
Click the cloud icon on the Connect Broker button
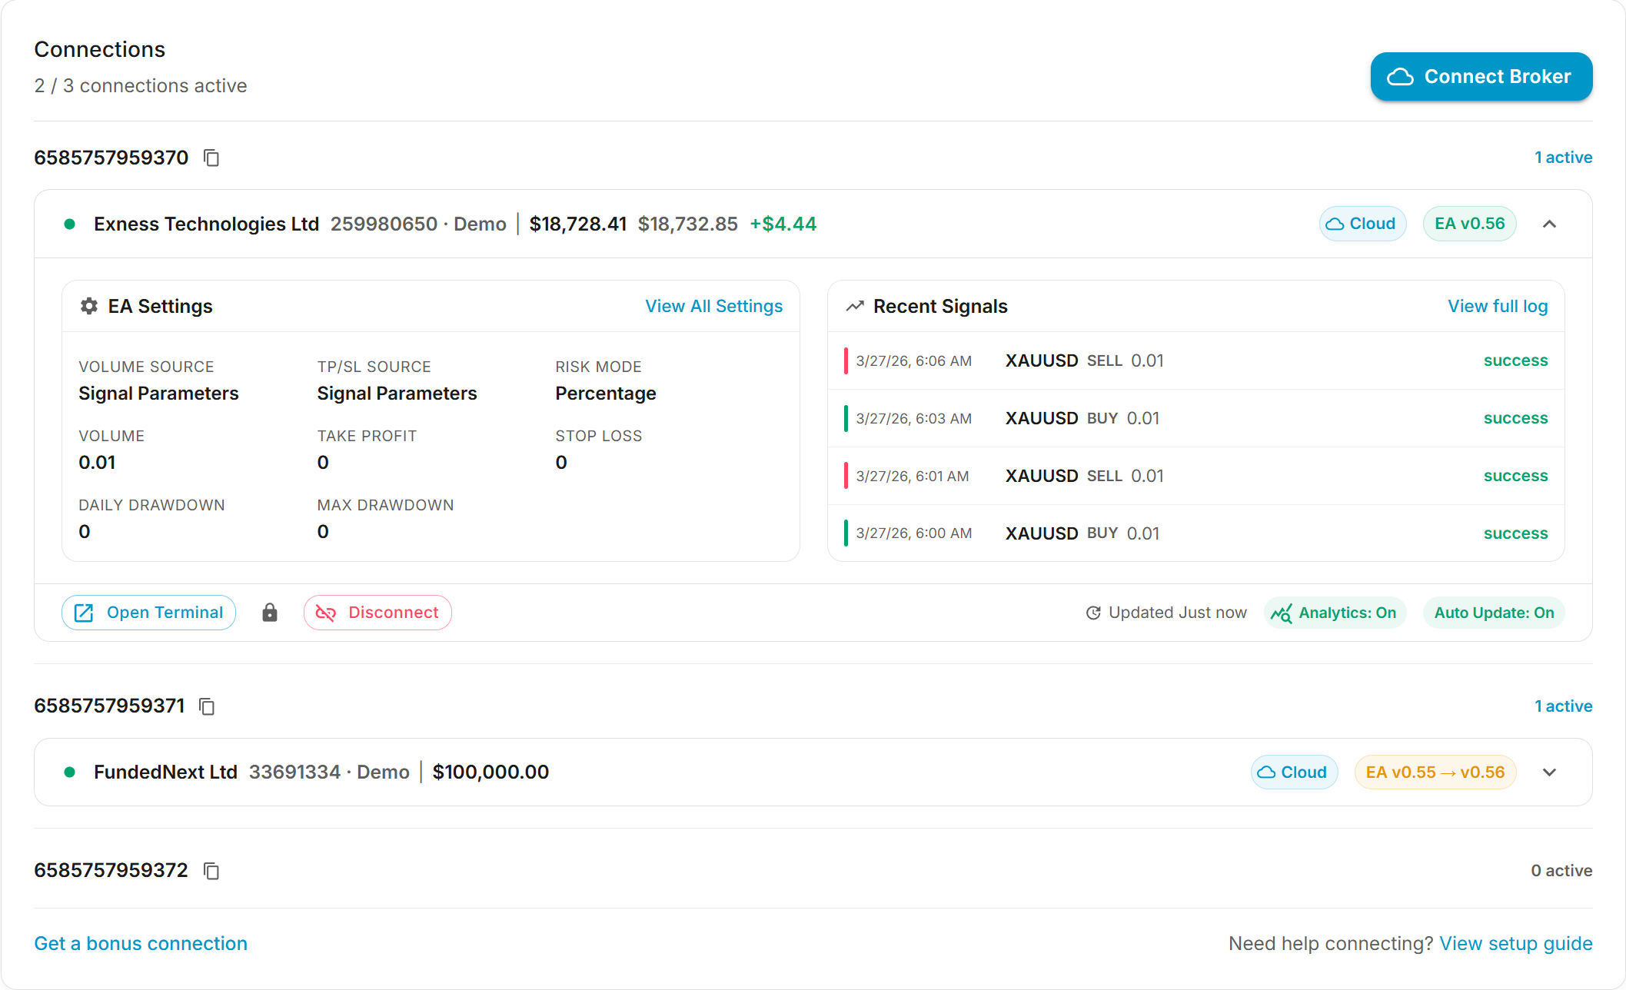pos(1402,76)
